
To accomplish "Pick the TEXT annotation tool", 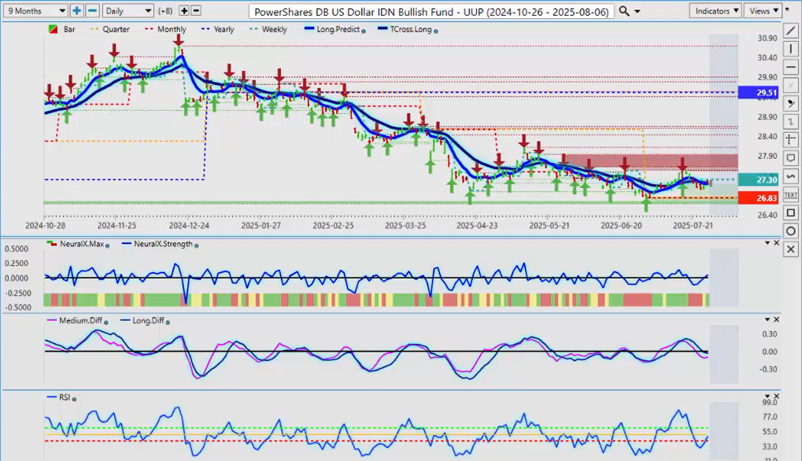I will [790, 194].
